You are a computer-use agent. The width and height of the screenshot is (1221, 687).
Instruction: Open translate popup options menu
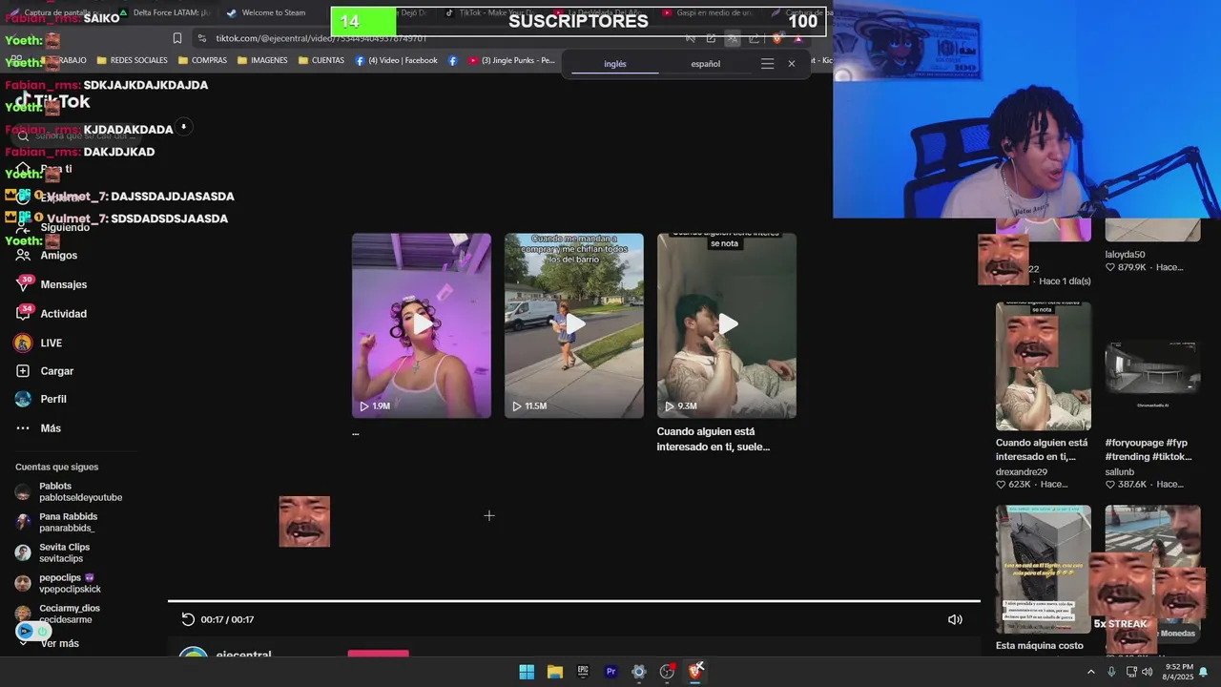click(767, 64)
